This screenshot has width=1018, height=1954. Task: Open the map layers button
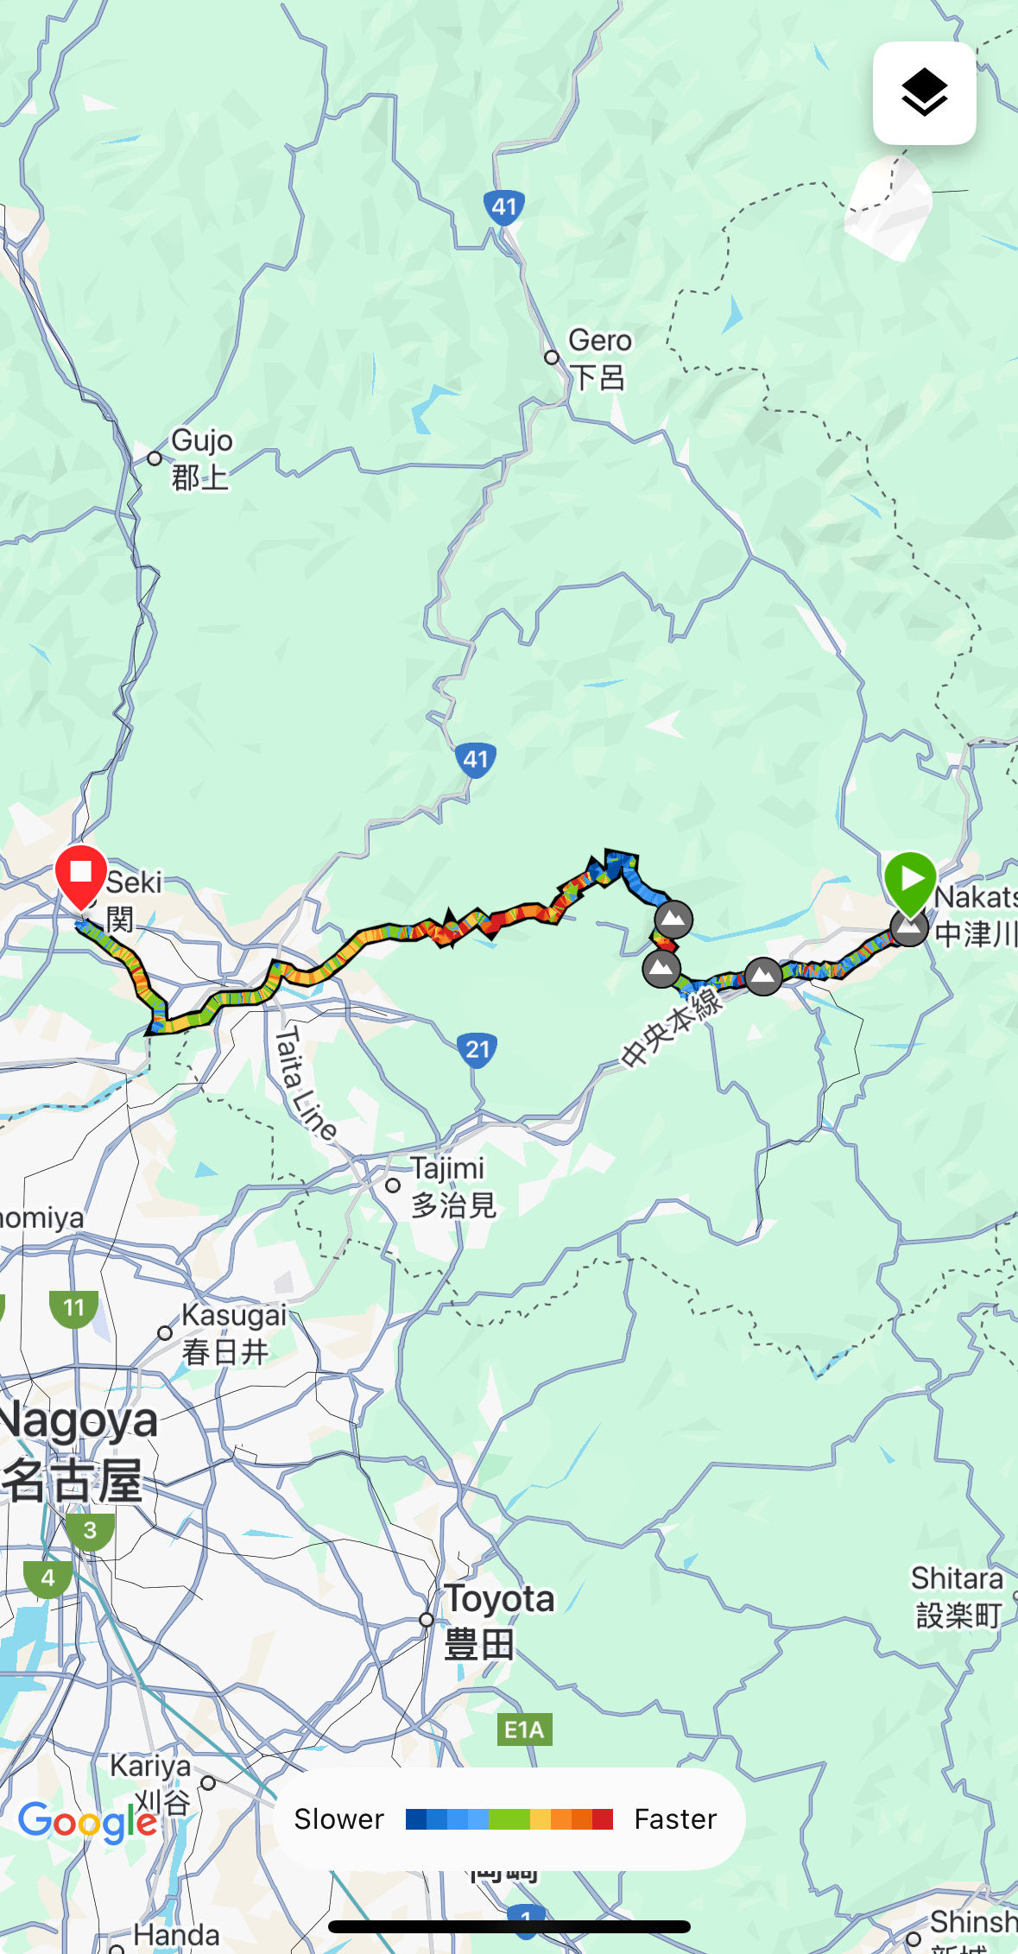[924, 93]
